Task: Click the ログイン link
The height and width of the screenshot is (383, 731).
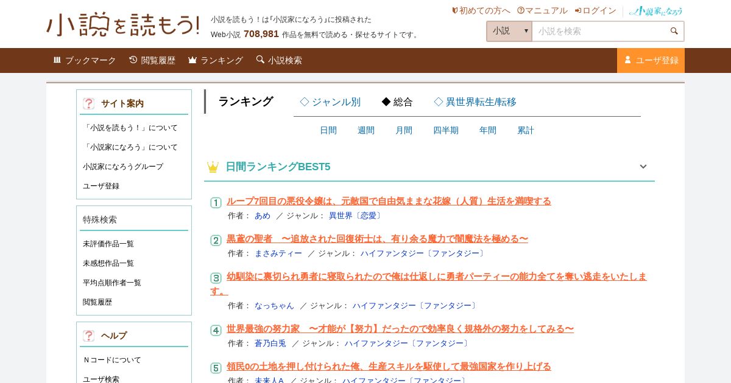Action: 595,10
